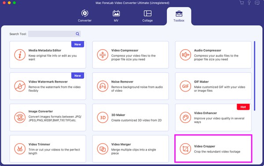The height and width of the screenshot is (166, 264).
Task: Open the Collage tab
Action: pyautogui.click(x=147, y=16)
